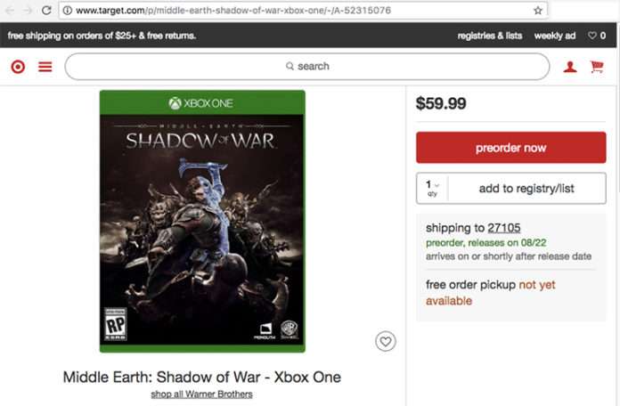Click the Shadow of War cover image
The width and height of the screenshot is (620, 406).
(202, 221)
